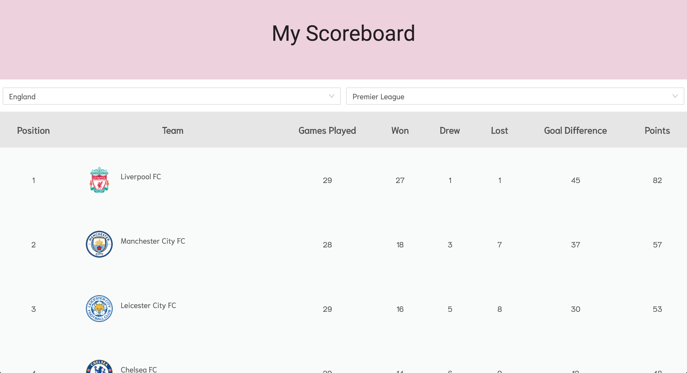Click the Games Played column header

[x=327, y=131]
